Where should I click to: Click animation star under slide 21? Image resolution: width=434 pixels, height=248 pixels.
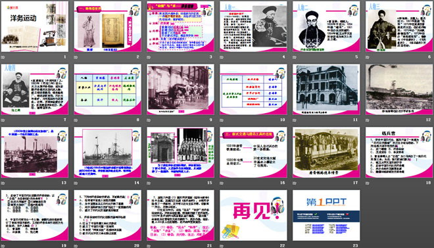click(x=149, y=246)
